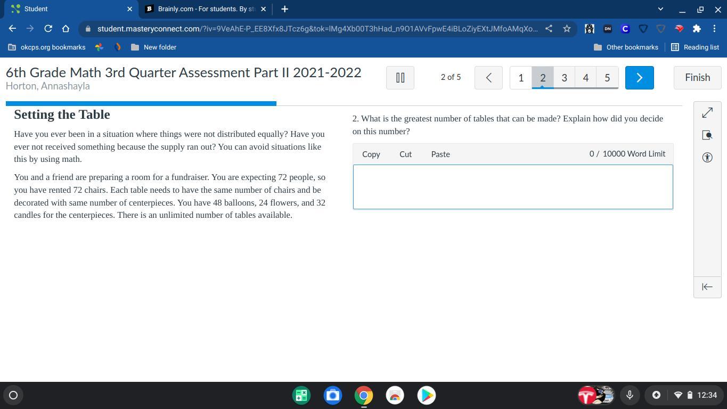Open okcps.org bookmarks folder
The image size is (727, 409).
tap(47, 47)
